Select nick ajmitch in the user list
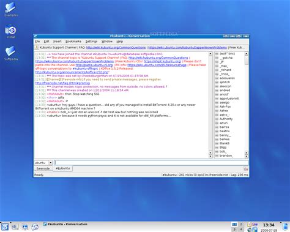Screen dimensions: 290x232 (225, 82)
